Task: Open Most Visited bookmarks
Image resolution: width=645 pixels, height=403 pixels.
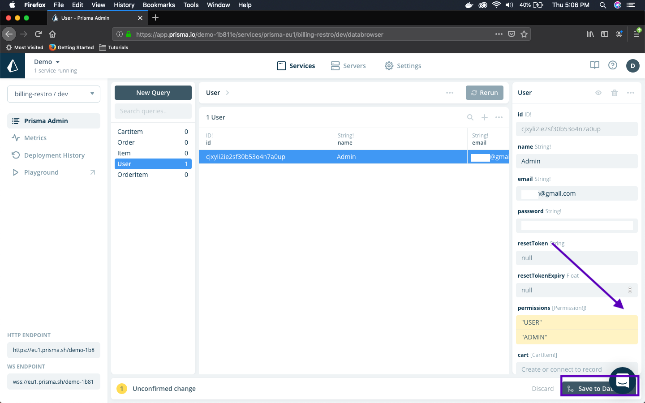Action: coord(25,47)
